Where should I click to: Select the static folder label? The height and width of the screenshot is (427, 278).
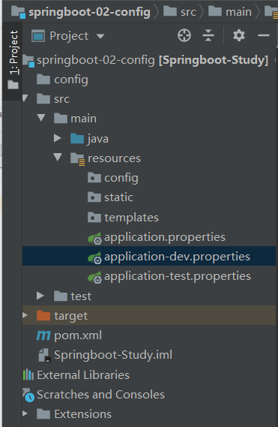pyautogui.click(x=119, y=197)
